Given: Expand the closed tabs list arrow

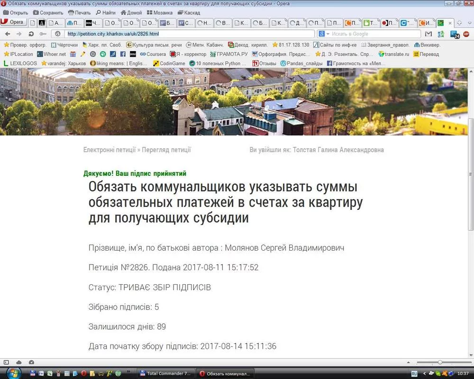Looking at the screenshot, I should (x=468, y=23).
